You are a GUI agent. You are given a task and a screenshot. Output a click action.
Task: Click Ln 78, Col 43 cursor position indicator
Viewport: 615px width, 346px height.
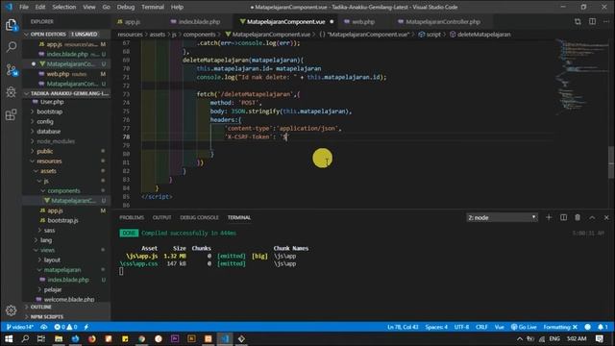(x=403, y=327)
